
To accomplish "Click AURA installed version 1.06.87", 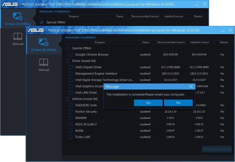I will pos(199,131).
